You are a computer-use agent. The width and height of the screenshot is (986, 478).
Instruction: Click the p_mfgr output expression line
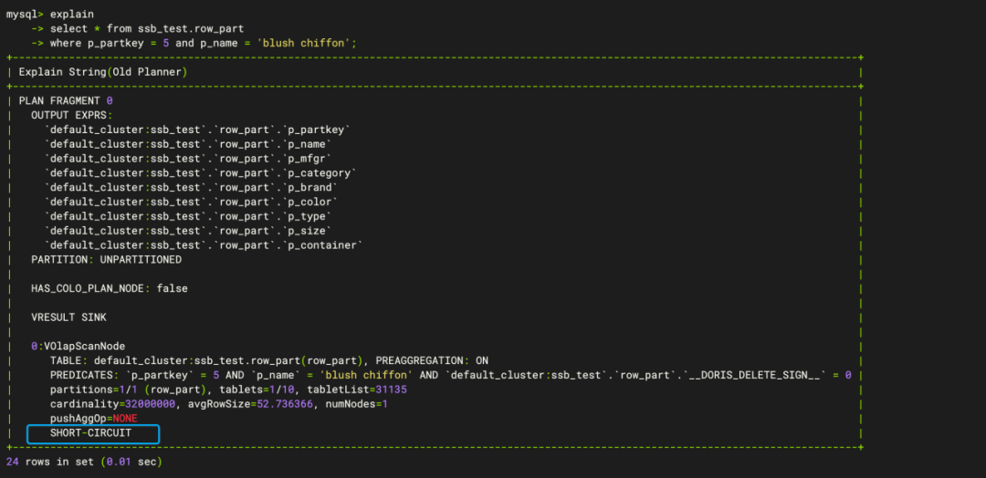coord(188,159)
